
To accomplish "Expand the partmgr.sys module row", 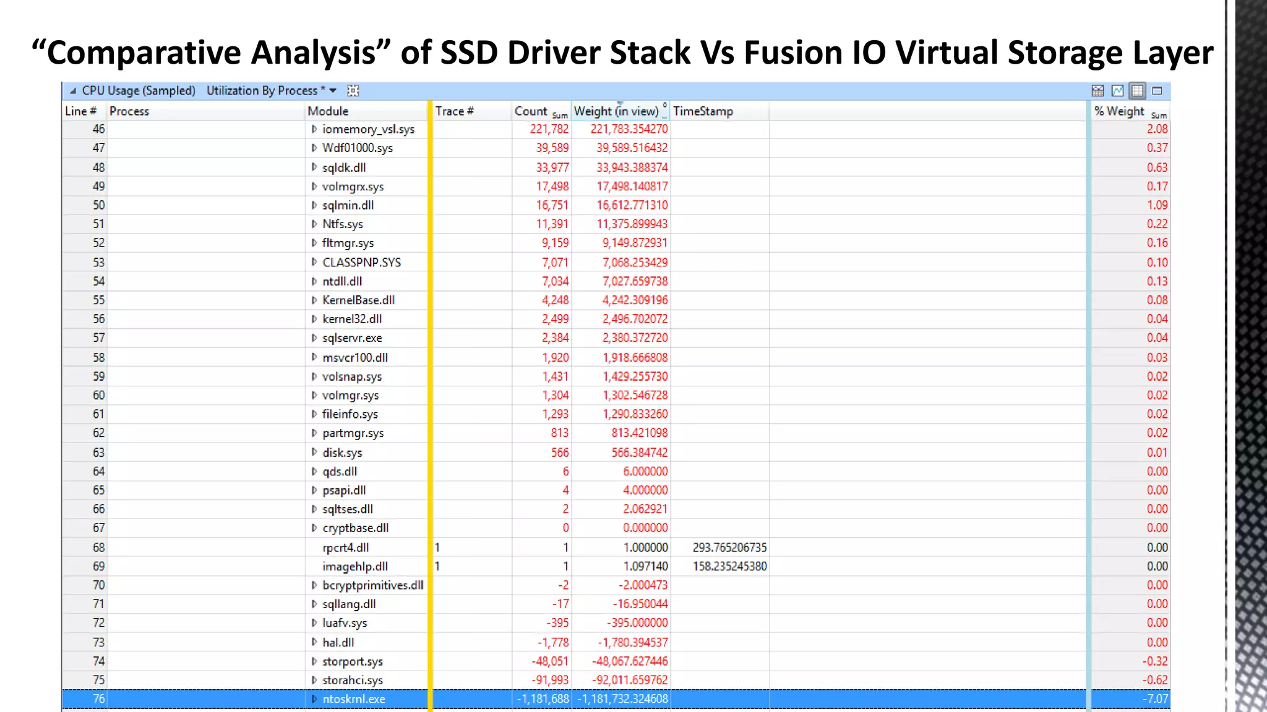I will tap(314, 433).
